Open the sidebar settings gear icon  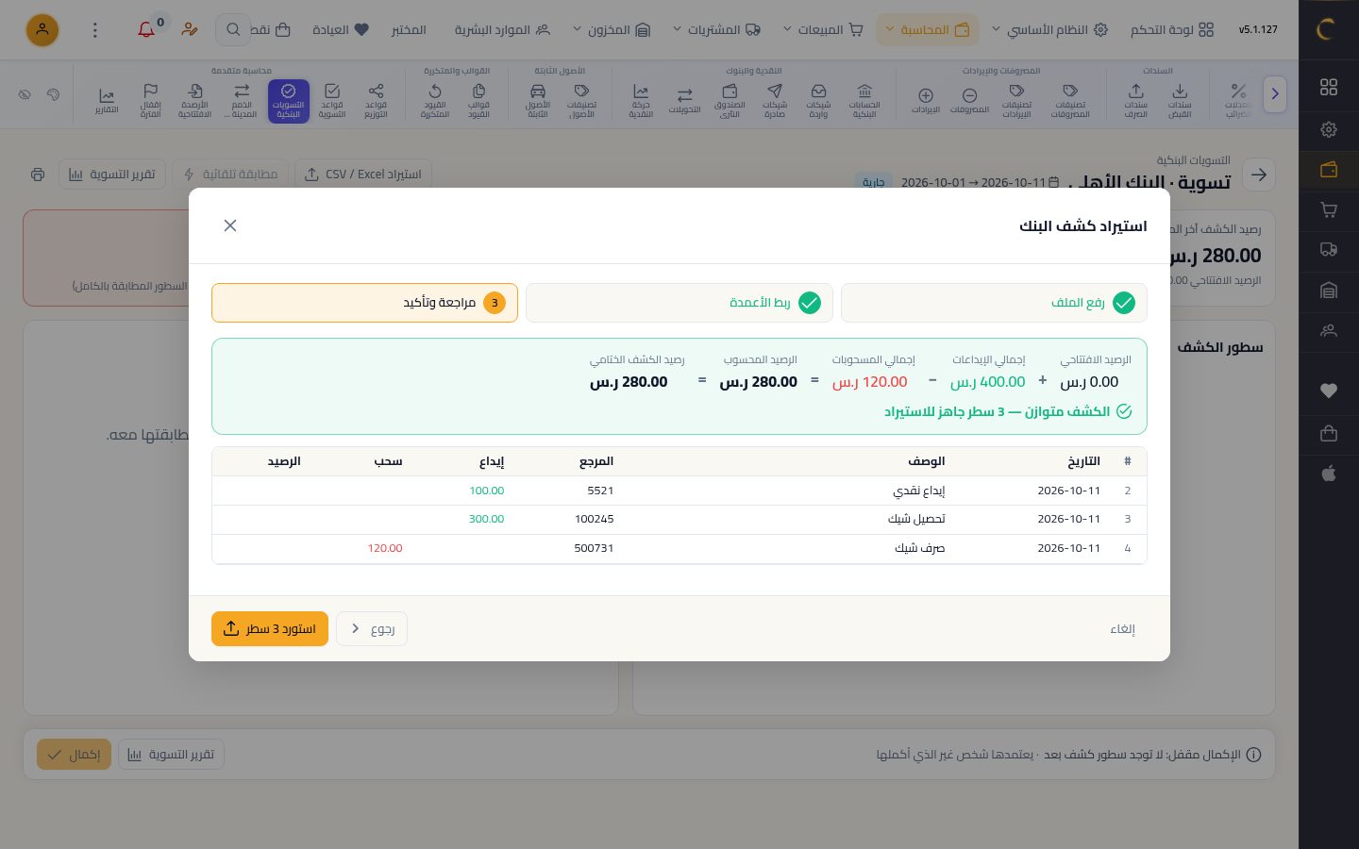(1329, 129)
